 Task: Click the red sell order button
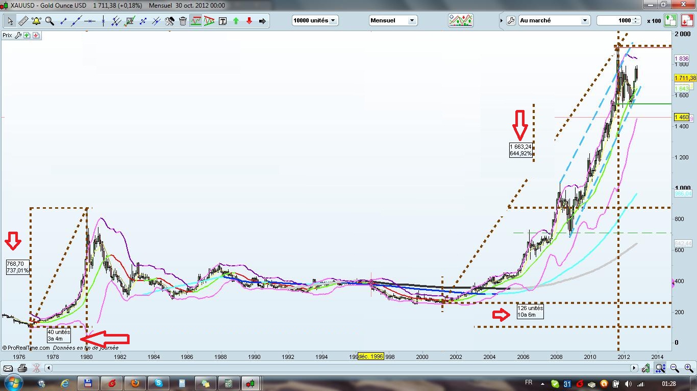(684, 20)
